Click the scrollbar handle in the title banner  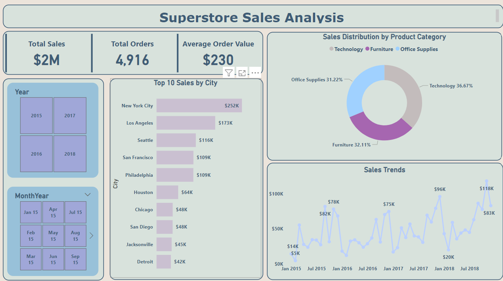coord(497,15)
